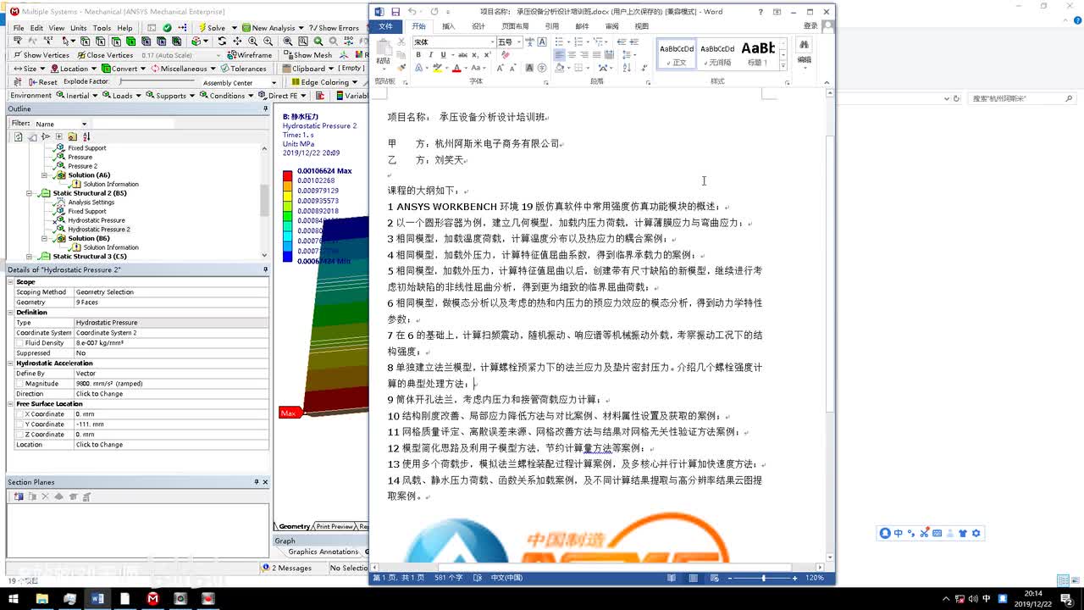Click the 文件 button in Word
Viewport: 1084px width, 610px height.
(x=386, y=26)
